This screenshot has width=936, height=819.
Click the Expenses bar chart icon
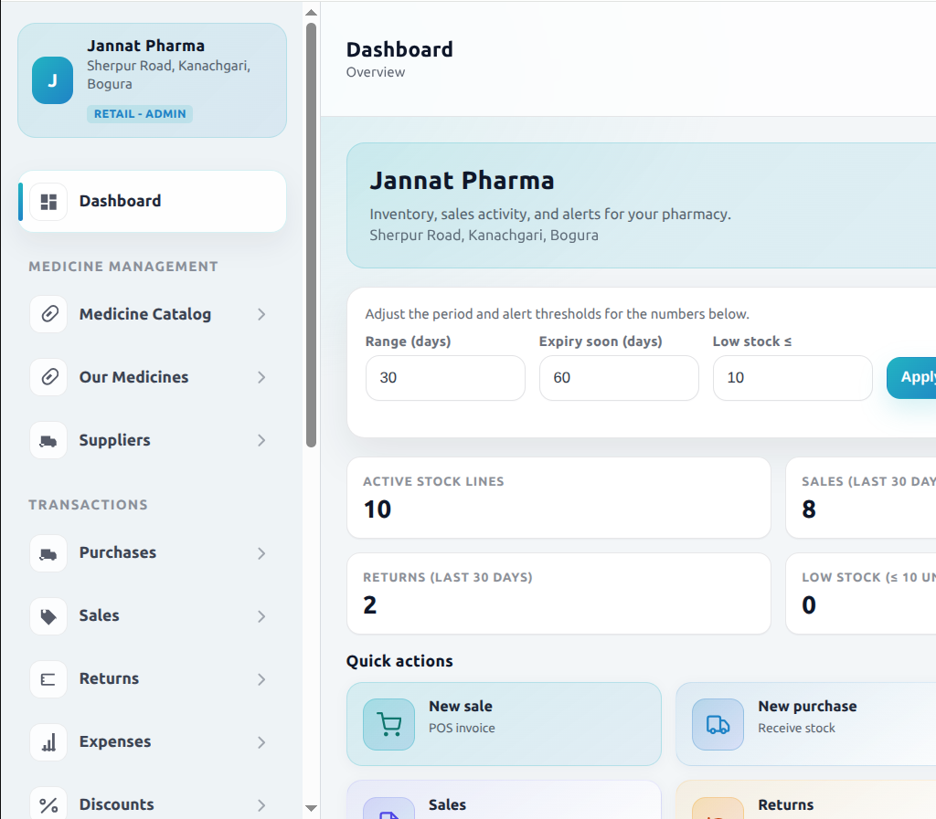pos(48,742)
